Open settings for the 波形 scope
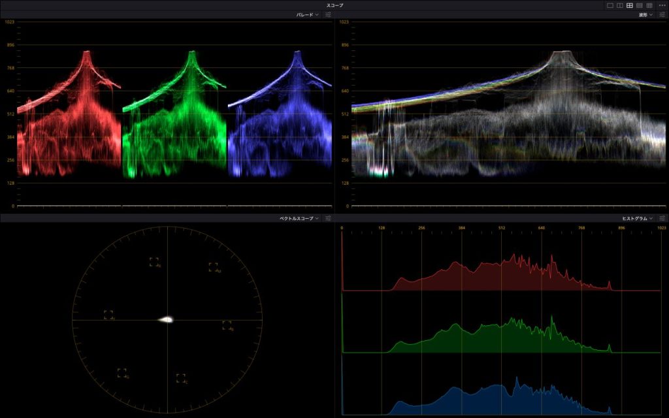Image resolution: width=669 pixels, height=418 pixels. [663, 14]
